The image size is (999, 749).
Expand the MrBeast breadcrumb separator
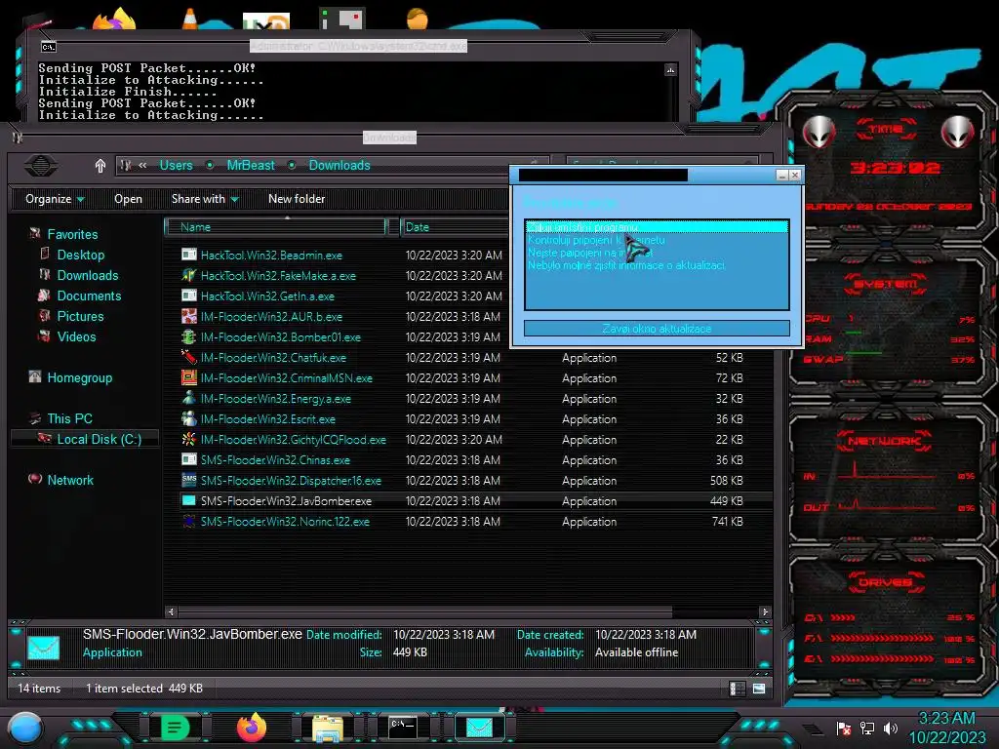(291, 165)
